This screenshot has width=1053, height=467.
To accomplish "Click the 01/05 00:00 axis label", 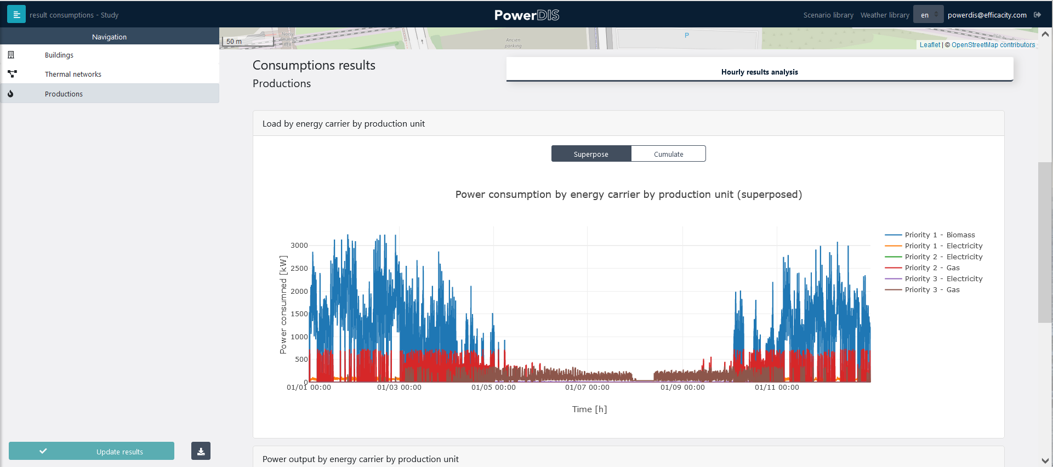I will click(x=493, y=387).
